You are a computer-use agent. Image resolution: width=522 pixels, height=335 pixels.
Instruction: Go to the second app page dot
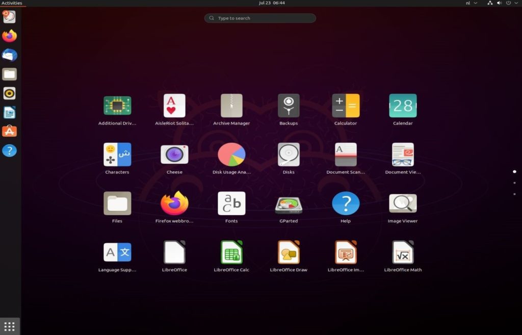click(x=514, y=183)
